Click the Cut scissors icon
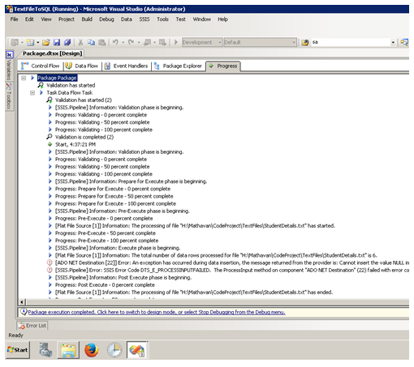 80,42
